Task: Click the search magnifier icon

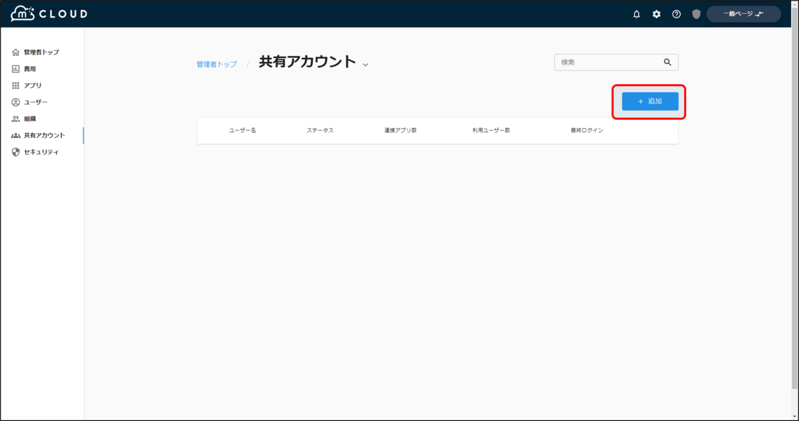Action: click(668, 62)
